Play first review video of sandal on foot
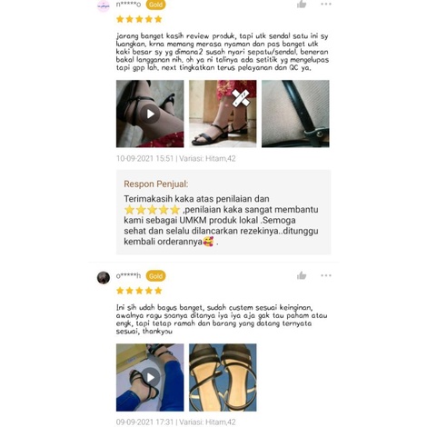 click(x=150, y=114)
